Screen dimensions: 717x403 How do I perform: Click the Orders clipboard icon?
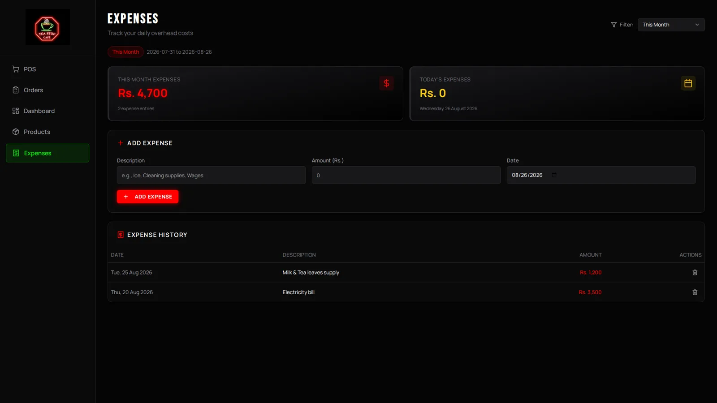[16, 90]
